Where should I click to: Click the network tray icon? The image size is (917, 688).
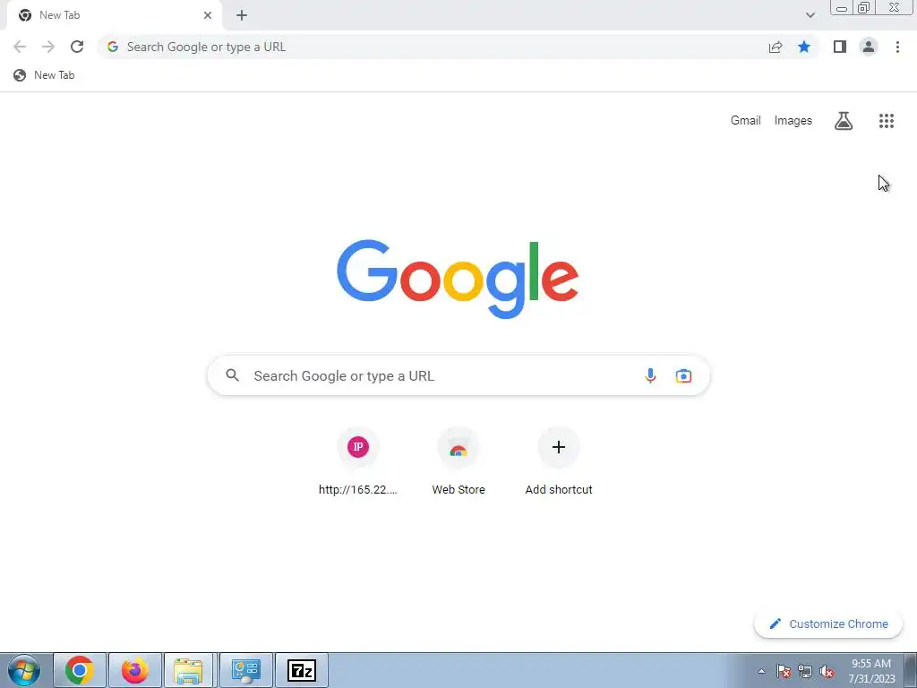pos(805,671)
